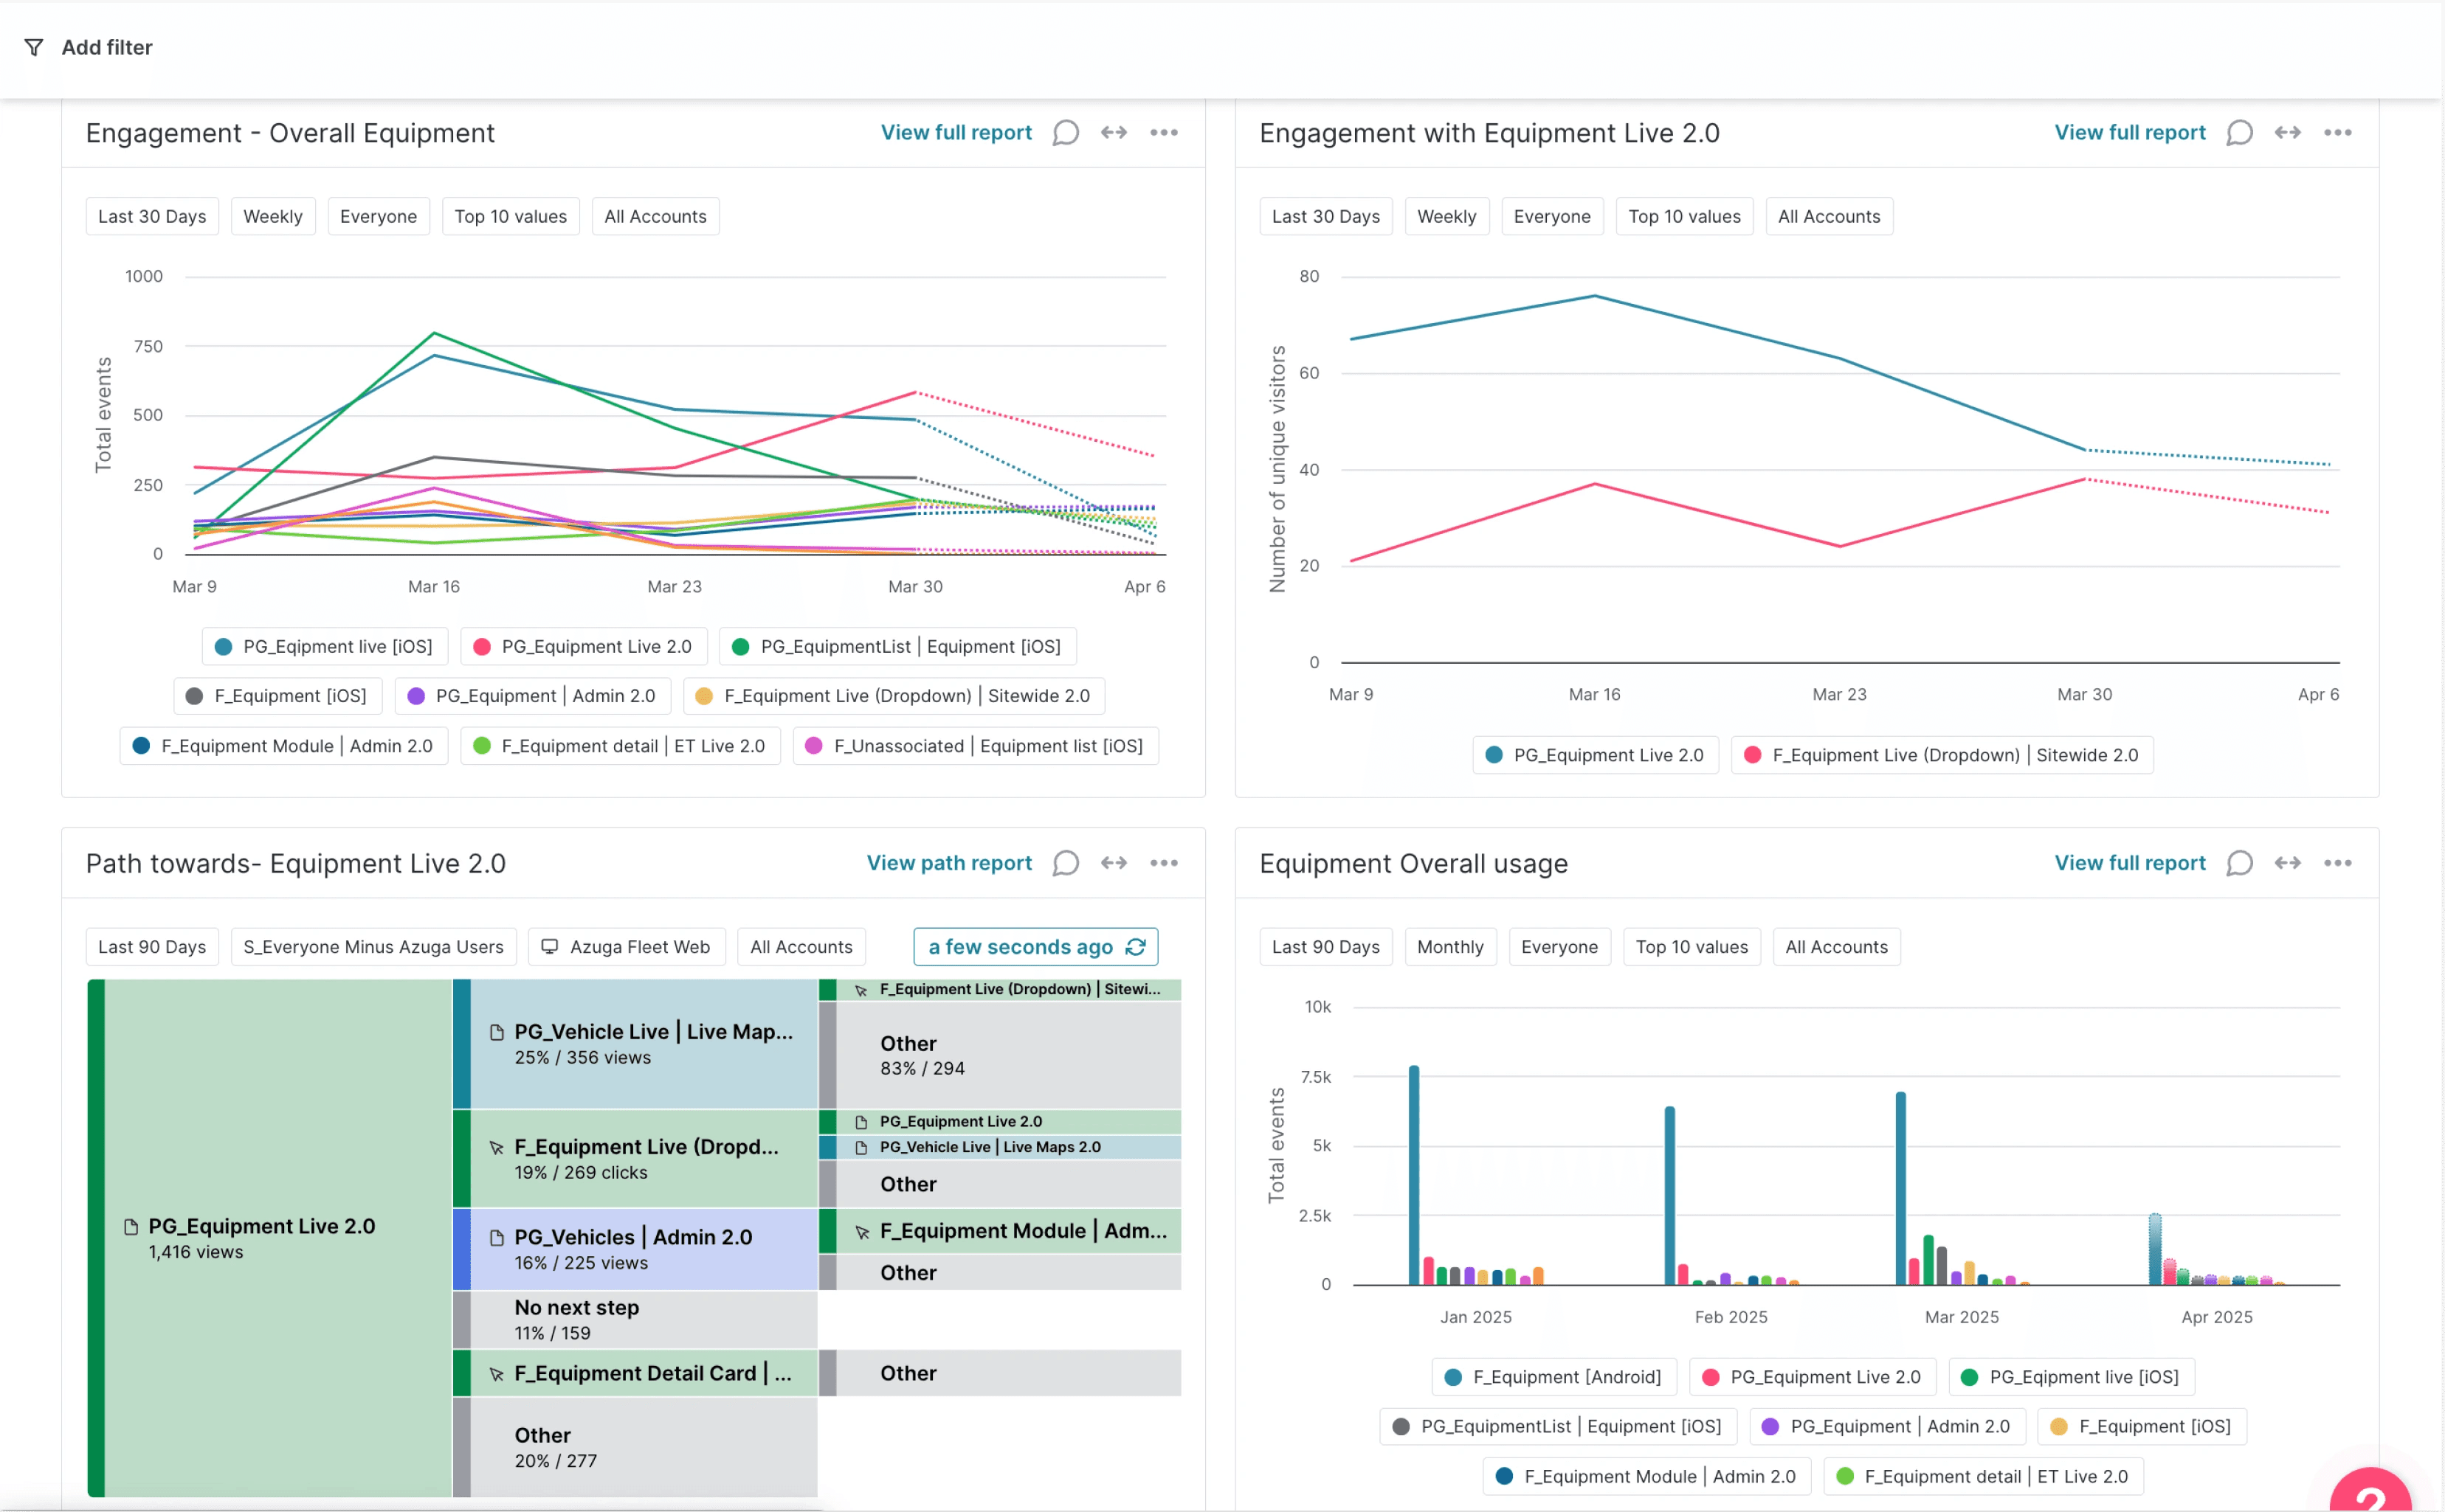2445x1512 pixels.
Task: Open comments on Engagement - Overall Equipment widget
Action: click(1066, 133)
